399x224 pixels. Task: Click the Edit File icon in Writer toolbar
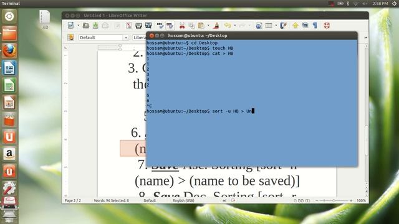click(x=117, y=26)
